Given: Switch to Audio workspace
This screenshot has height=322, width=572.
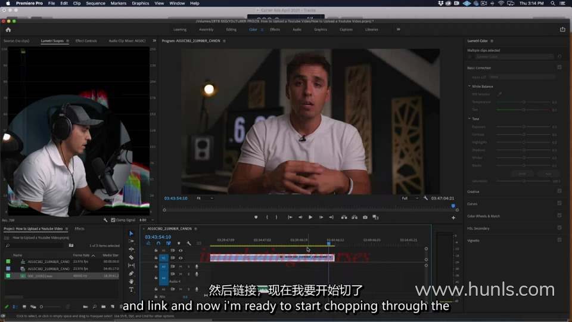Looking at the screenshot, I should [297, 30].
